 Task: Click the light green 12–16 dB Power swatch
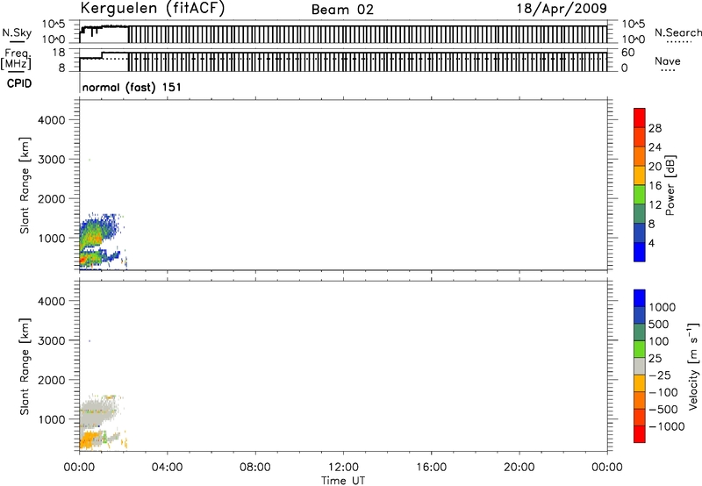(640, 194)
